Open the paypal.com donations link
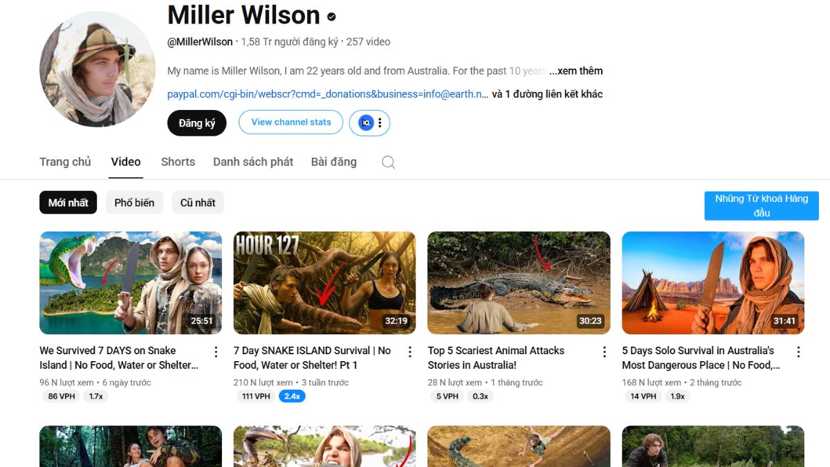The height and width of the screenshot is (467, 830). [x=328, y=94]
